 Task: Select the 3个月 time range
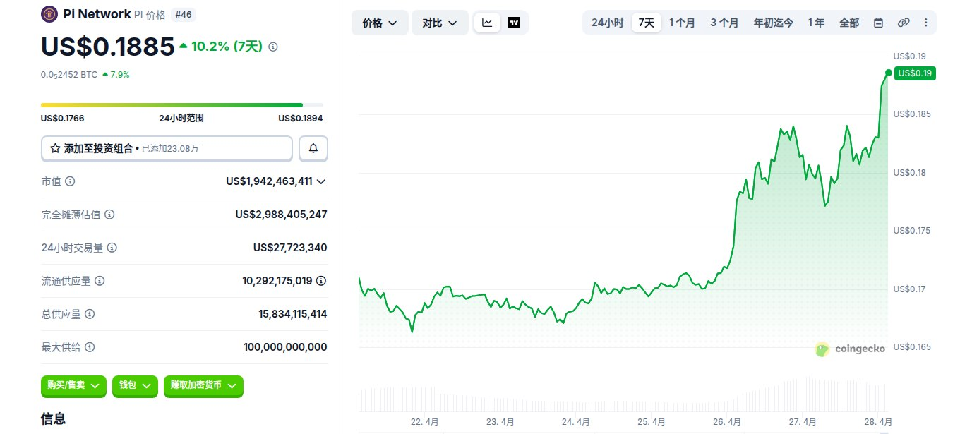click(724, 23)
